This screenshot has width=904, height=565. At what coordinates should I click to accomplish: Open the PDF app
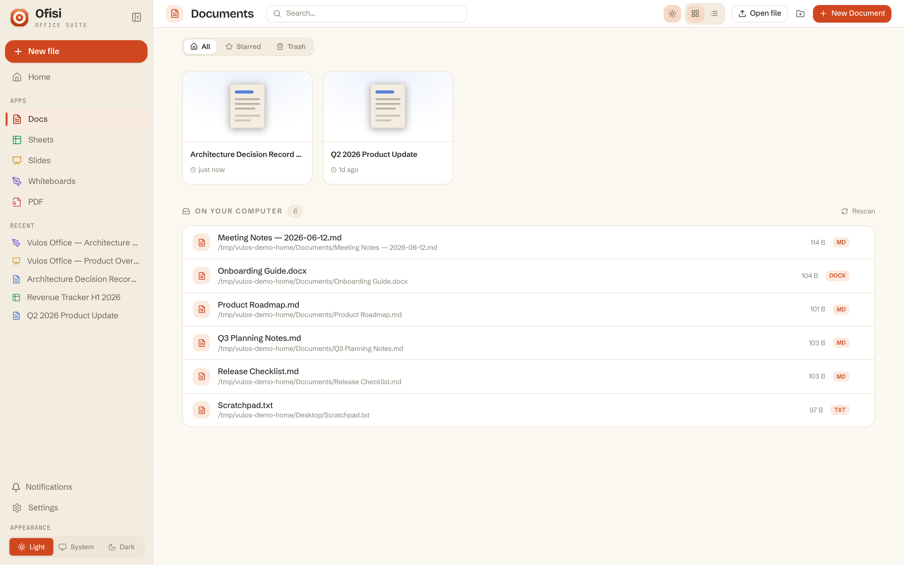(76, 202)
